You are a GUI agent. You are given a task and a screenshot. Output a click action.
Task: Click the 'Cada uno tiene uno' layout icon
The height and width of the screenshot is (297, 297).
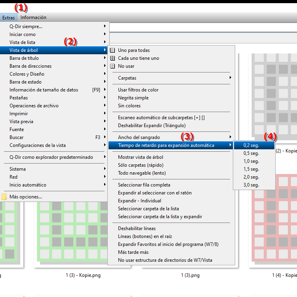(x=112, y=58)
